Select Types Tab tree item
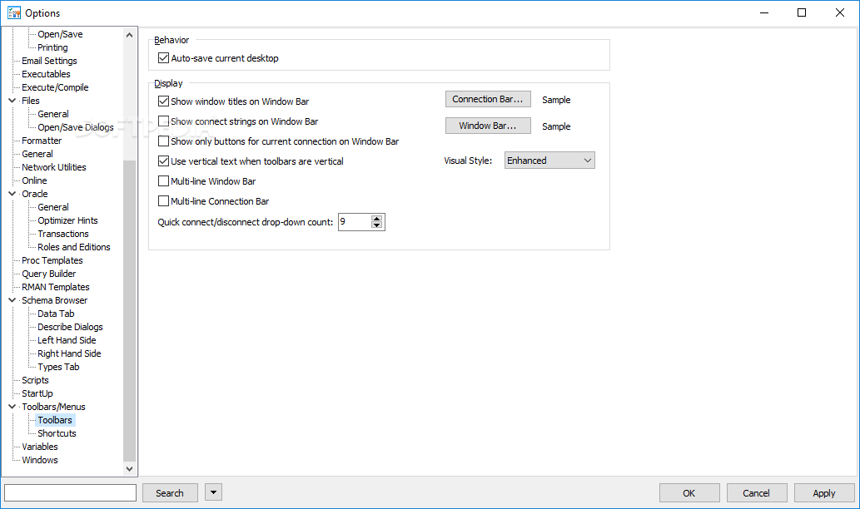Viewport: 860px width, 509px height. point(58,367)
